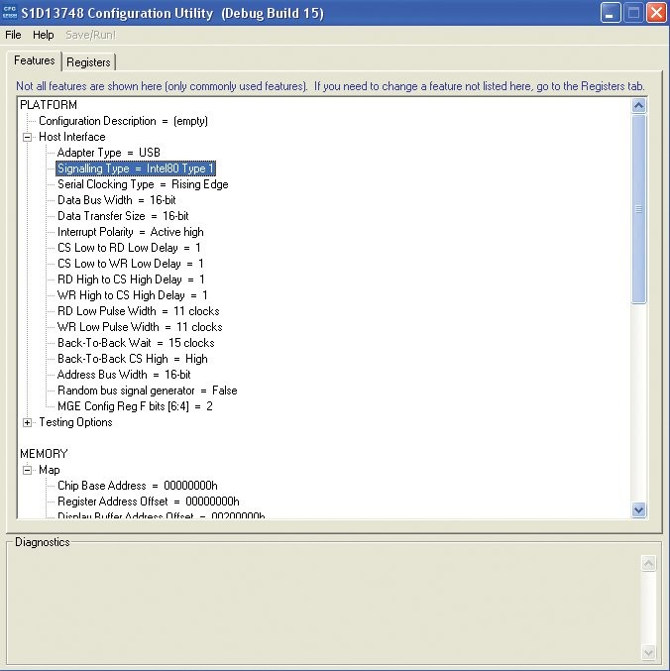Collapse the Map tree node

click(28, 471)
